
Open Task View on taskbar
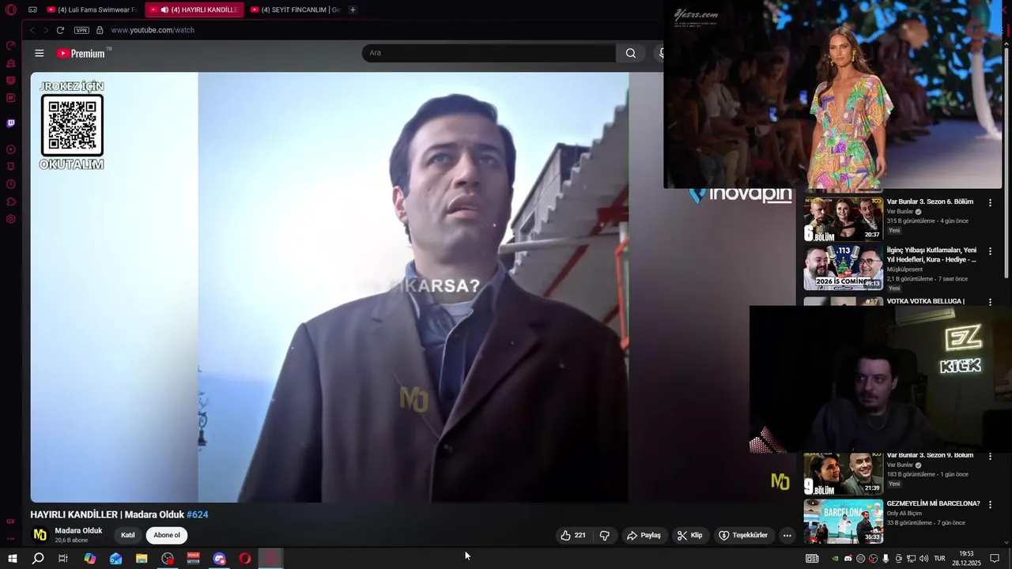pyautogui.click(x=63, y=559)
